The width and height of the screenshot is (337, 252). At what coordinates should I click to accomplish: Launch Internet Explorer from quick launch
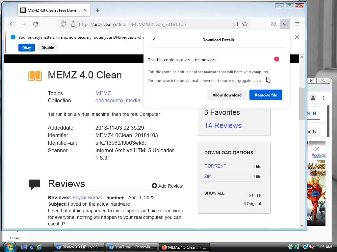coord(39,247)
